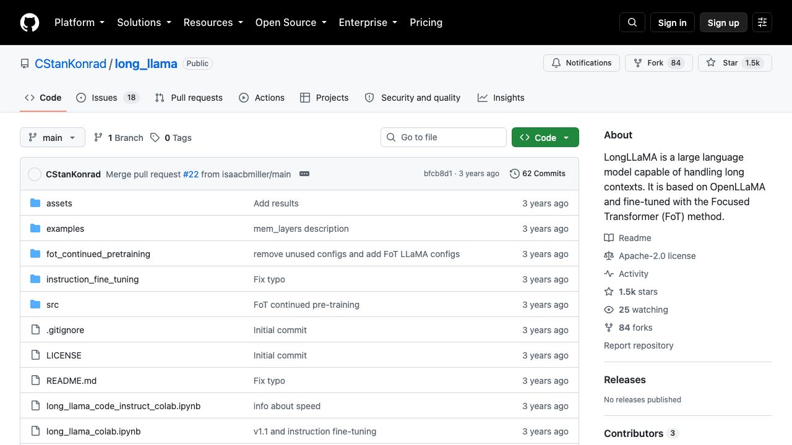Open the Releases heading link
This screenshot has width=792, height=445.
[x=625, y=380]
